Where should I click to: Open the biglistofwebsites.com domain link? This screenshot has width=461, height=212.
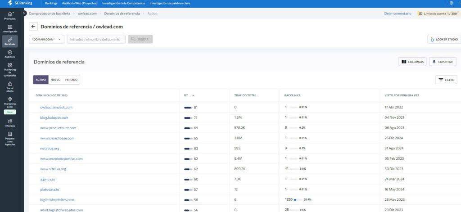57,200
